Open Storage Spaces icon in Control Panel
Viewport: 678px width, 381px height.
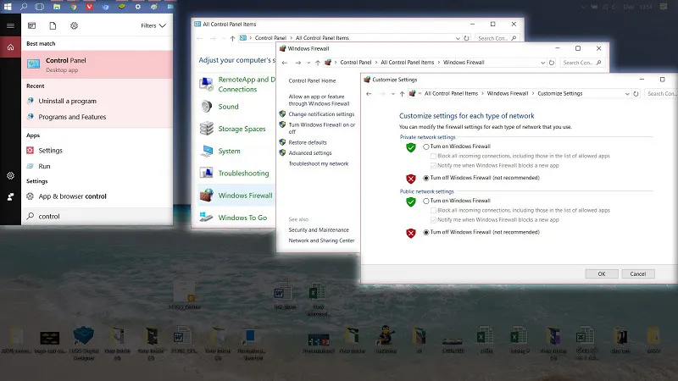206,129
